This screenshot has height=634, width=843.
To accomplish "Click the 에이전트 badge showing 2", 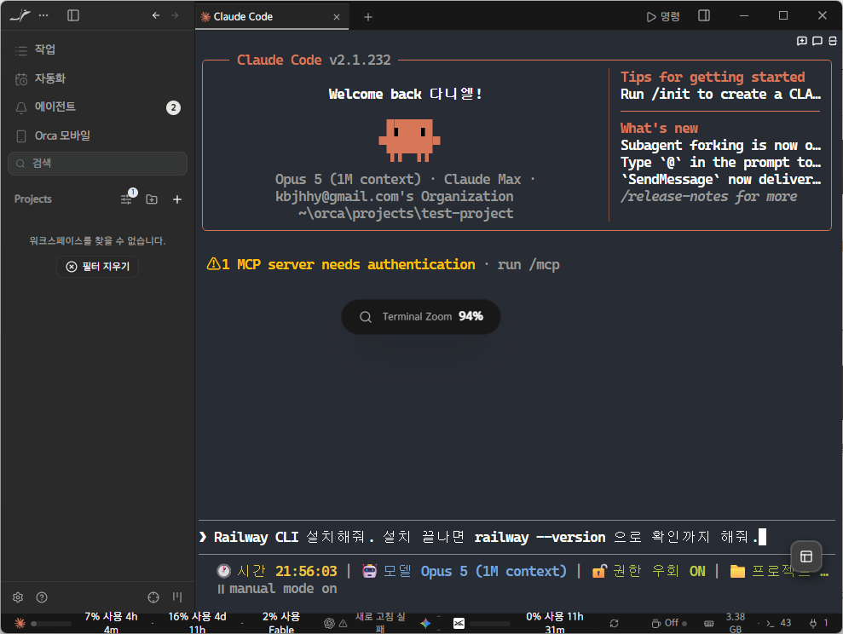I will [173, 107].
